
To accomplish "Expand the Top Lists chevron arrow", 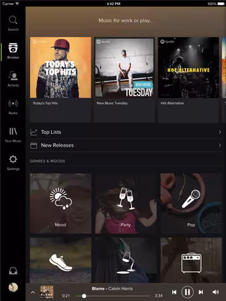I will tap(220, 132).
